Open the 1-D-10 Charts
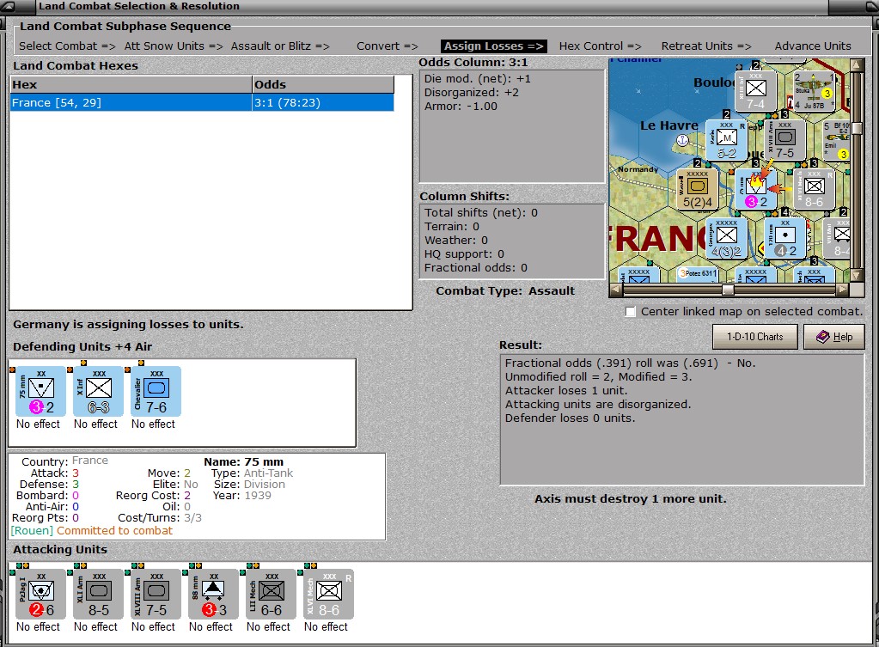Screen dimensions: 879x647 (754, 337)
